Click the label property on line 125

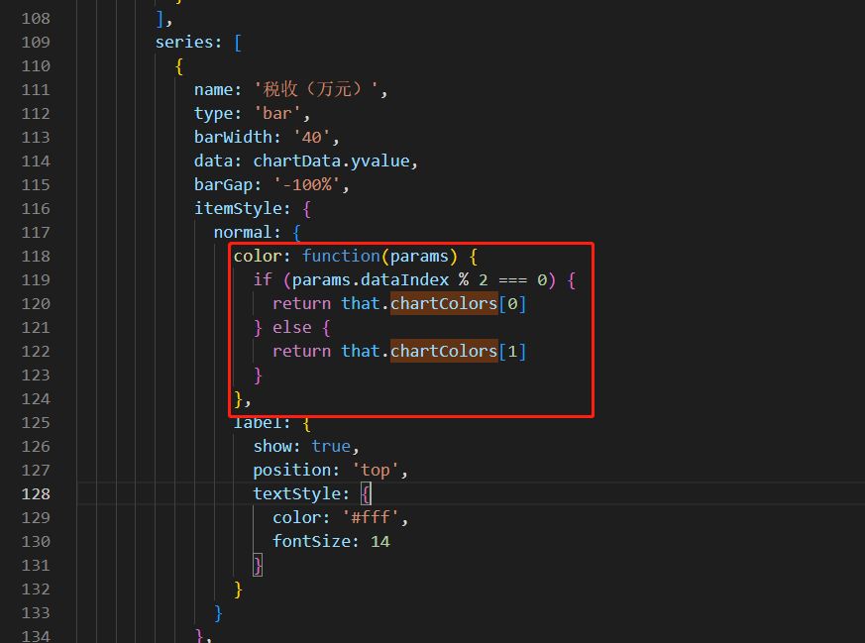click(255, 422)
